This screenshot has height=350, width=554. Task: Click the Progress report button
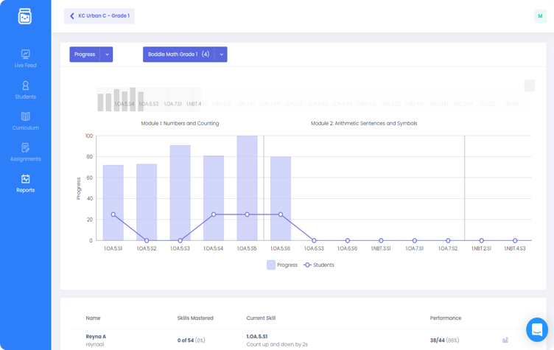click(x=85, y=55)
